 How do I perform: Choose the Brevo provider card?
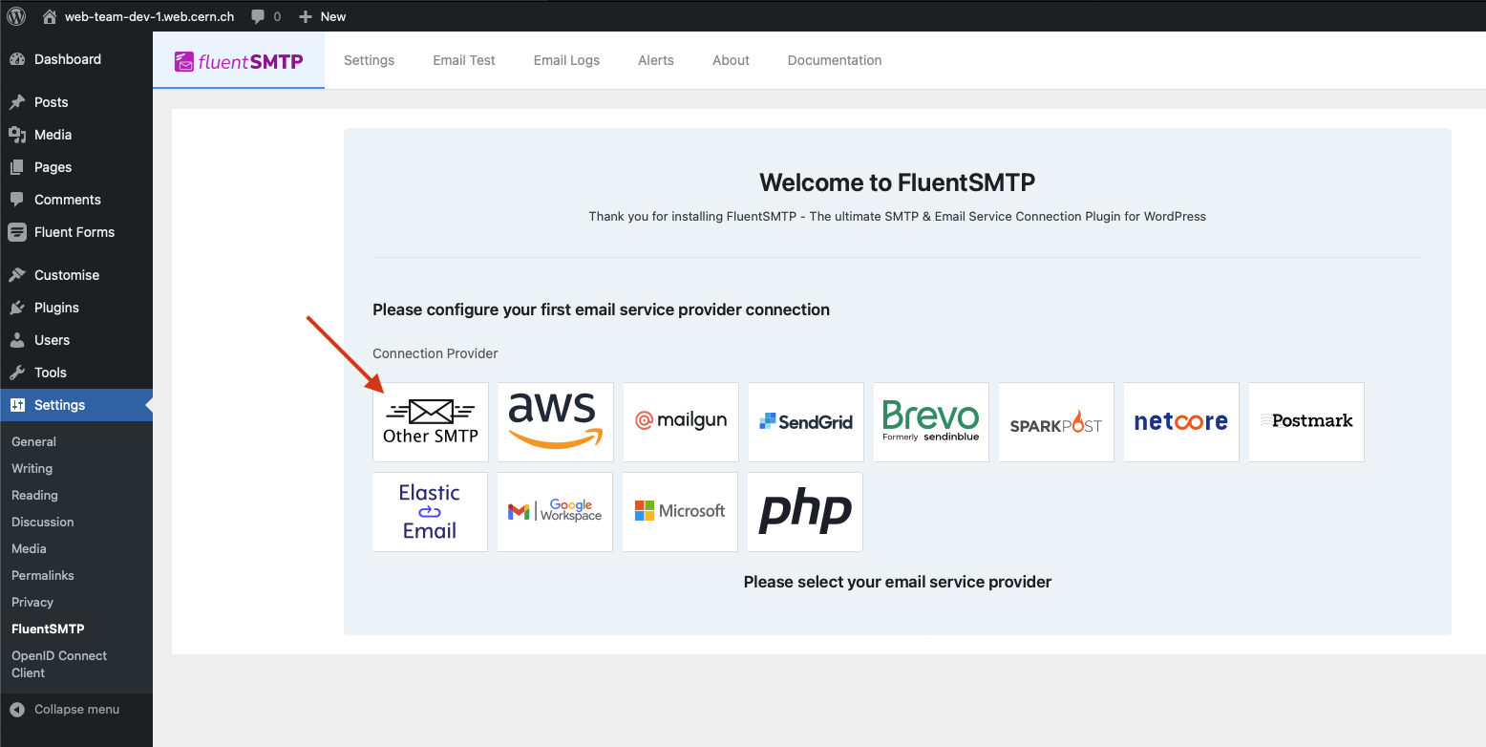click(x=930, y=422)
